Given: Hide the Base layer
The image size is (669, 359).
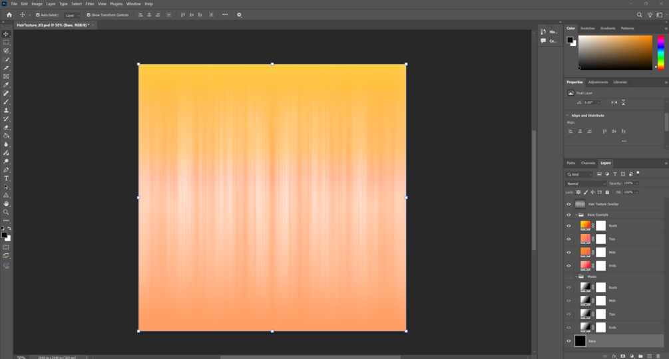Looking at the screenshot, I should pos(568,340).
